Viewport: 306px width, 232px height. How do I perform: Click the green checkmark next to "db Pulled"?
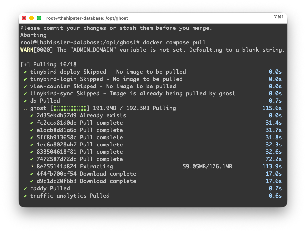coord(25,101)
